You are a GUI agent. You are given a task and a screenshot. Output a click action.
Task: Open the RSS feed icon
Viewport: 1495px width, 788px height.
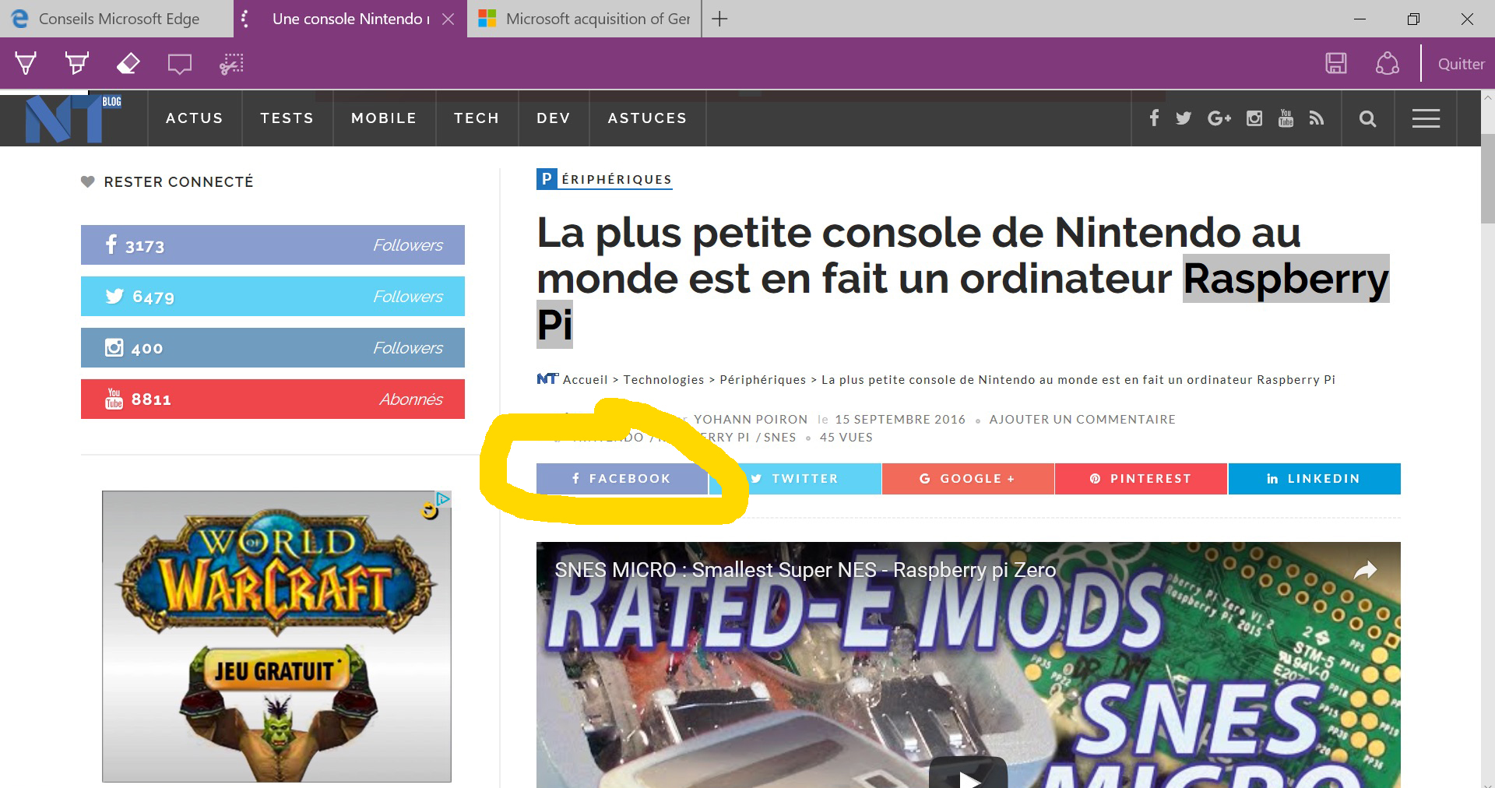(1317, 118)
